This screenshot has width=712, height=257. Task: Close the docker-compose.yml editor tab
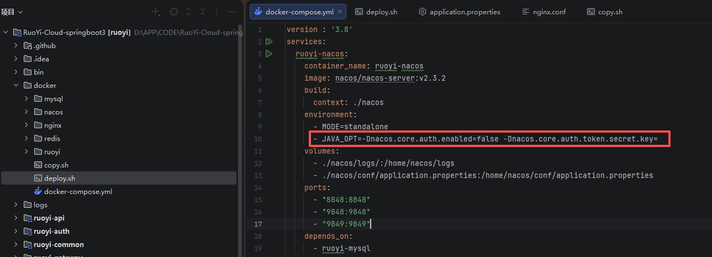(340, 12)
